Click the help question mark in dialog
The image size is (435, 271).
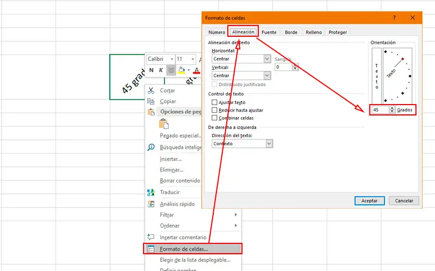click(394, 18)
